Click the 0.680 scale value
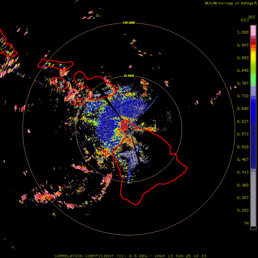The height and width of the screenshot is (258, 258). 243,109
